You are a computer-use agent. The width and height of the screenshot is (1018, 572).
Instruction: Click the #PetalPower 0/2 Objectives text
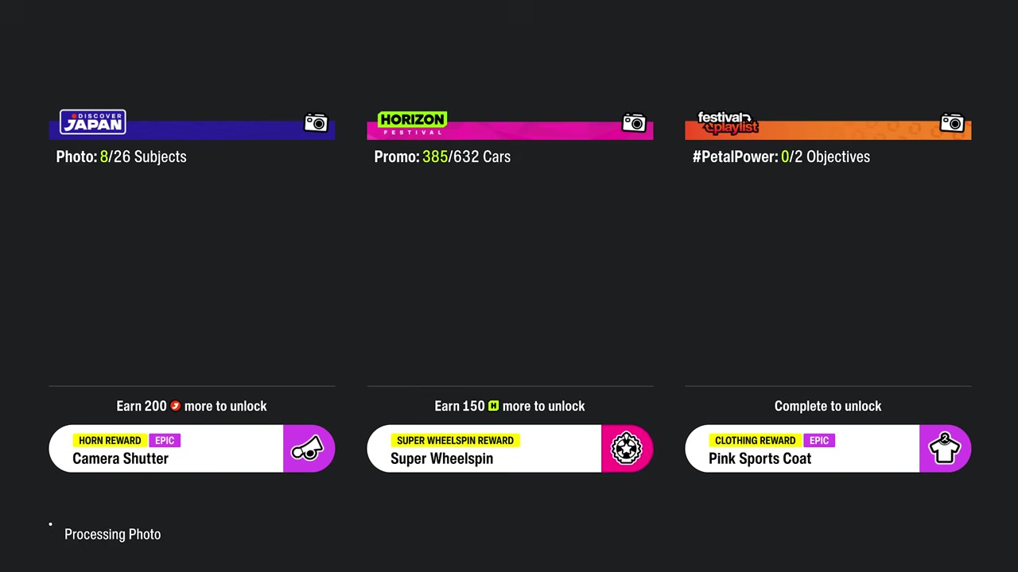click(x=781, y=157)
